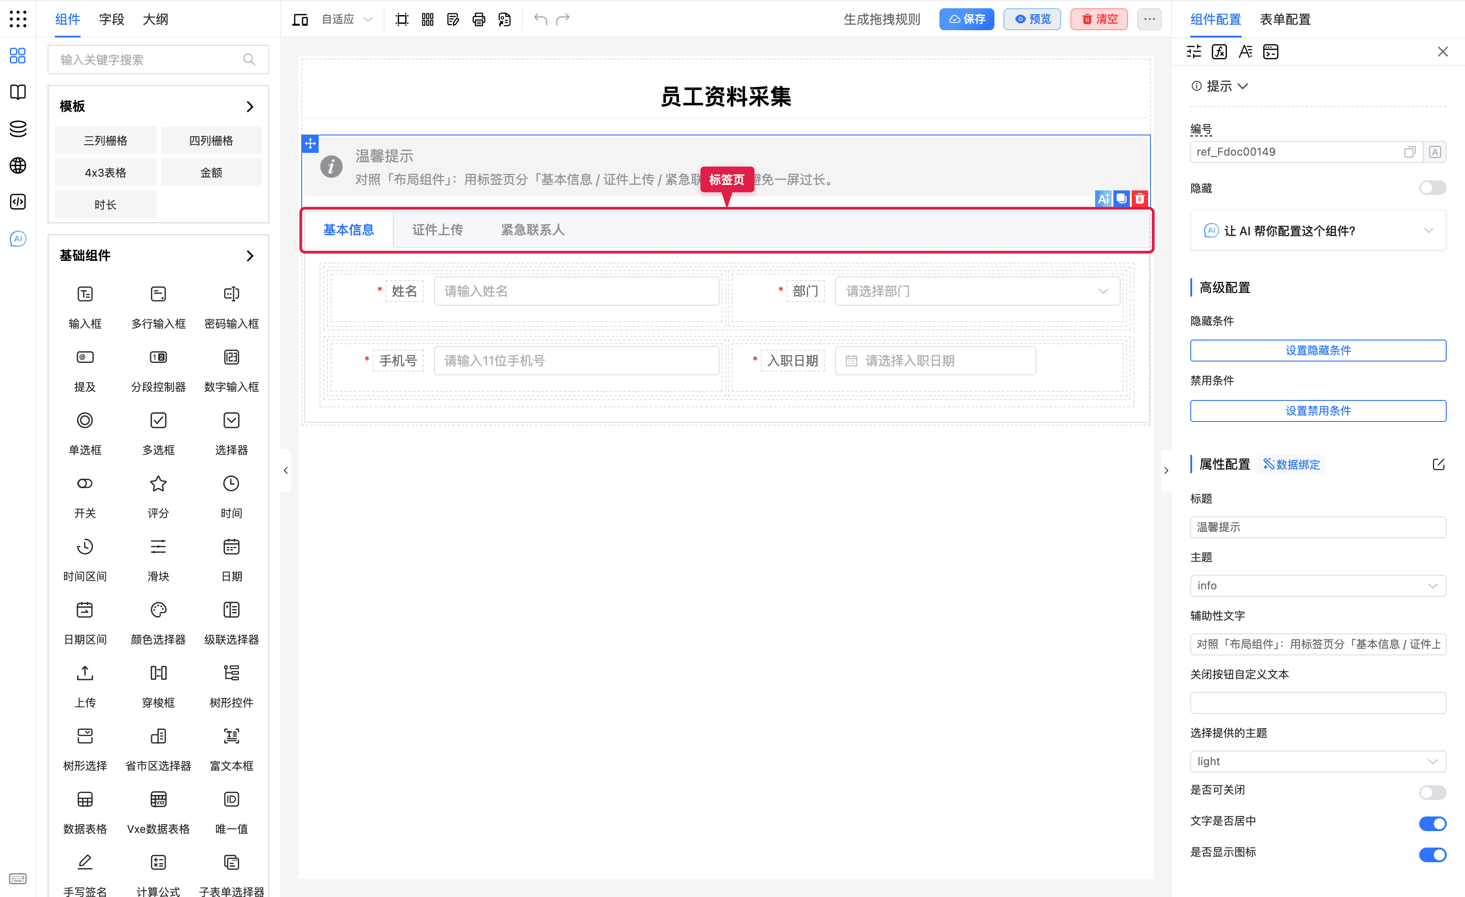Open the AI assistant sidebar icon

[18, 238]
